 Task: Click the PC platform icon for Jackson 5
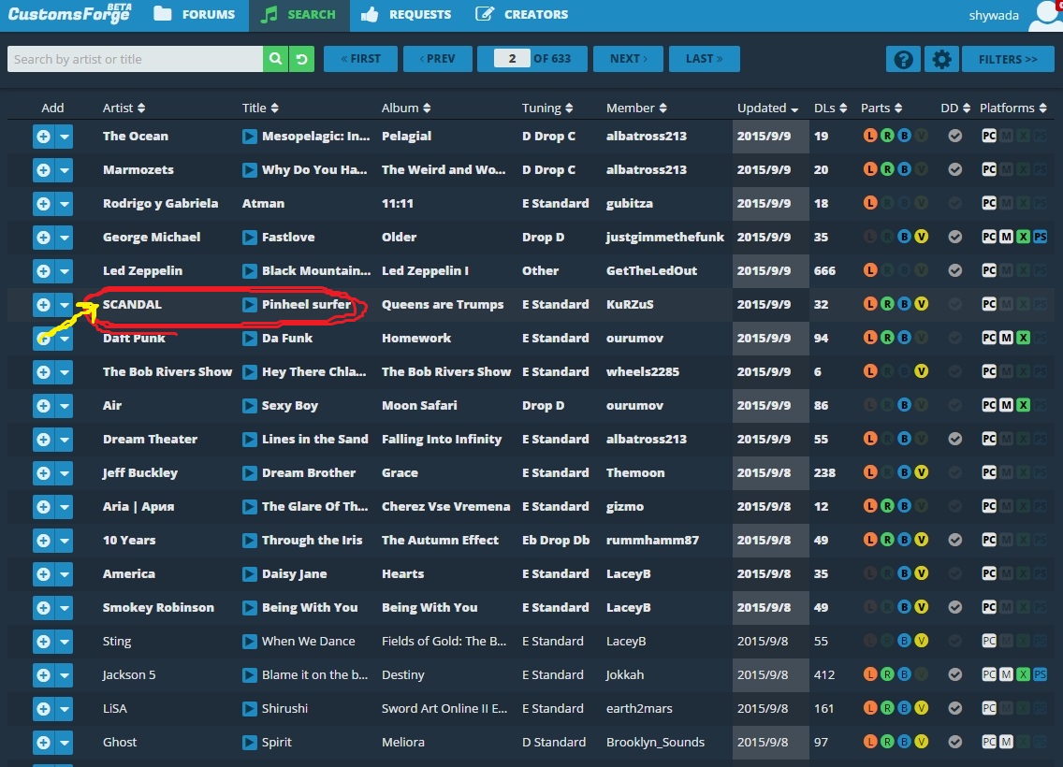tap(989, 674)
